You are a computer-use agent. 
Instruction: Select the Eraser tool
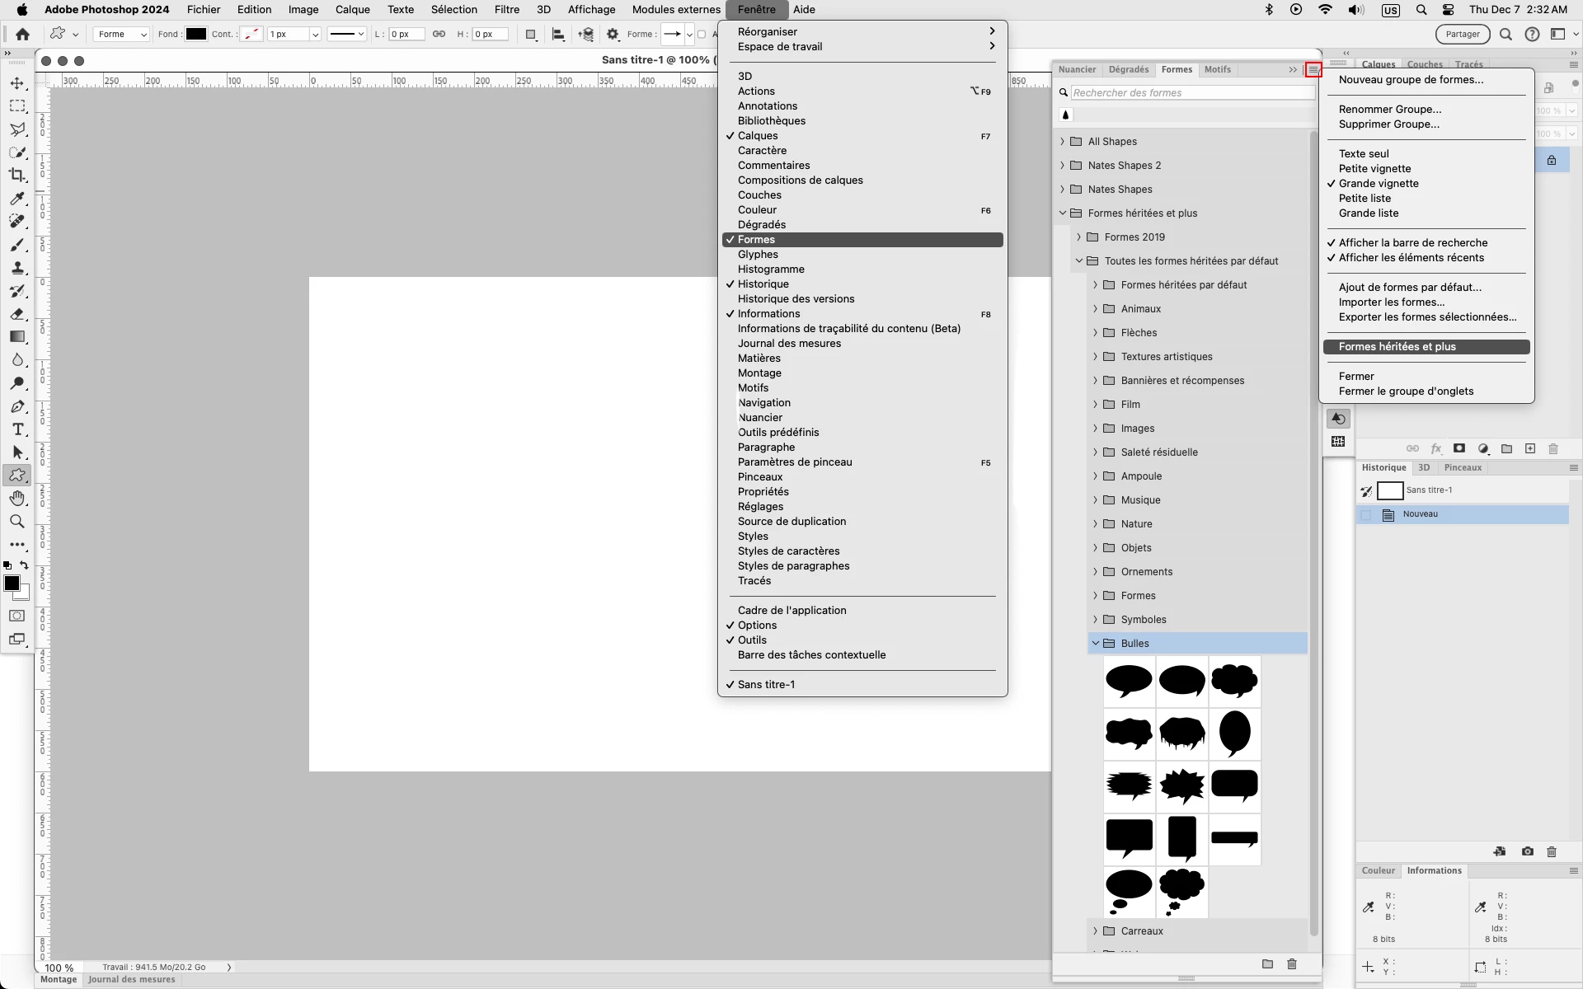pyautogui.click(x=17, y=314)
